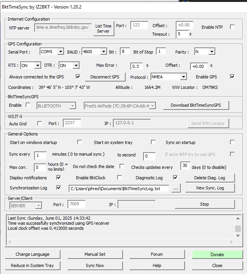Image resolution: width=247 pixels, height=274 pixels.
Task: Open the Forum button
Action: (x=157, y=254)
